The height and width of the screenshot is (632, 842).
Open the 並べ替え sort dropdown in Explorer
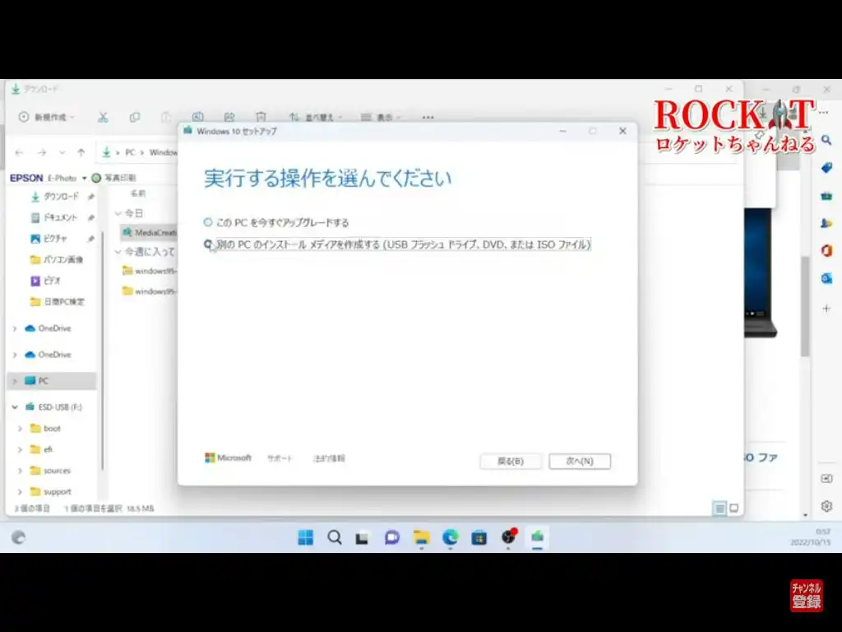315,117
